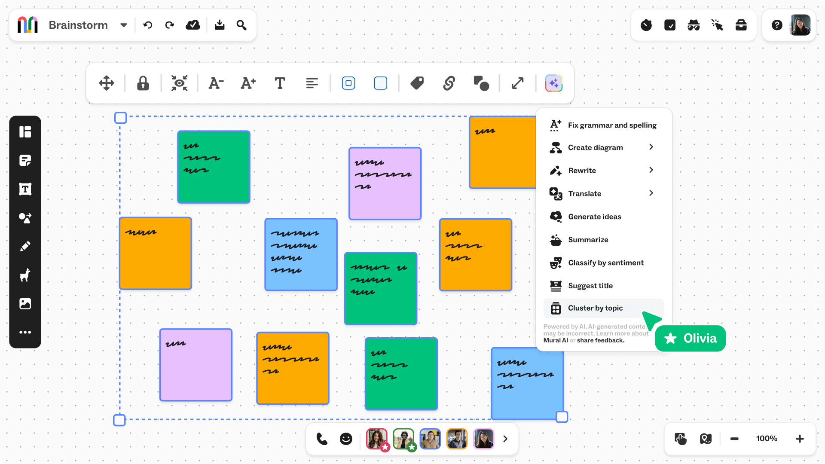
Task: Click the increase font size icon
Action: click(248, 83)
